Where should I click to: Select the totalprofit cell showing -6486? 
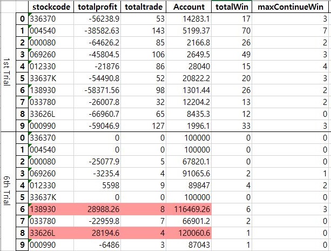[x=97, y=245]
